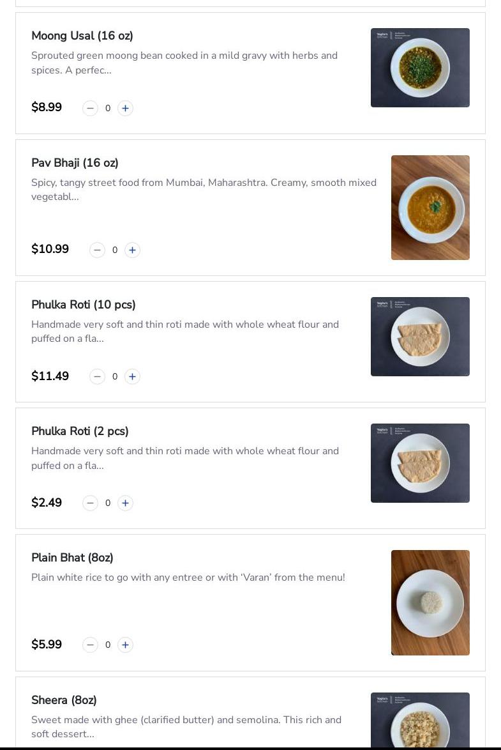Decrease Phulka Roti (2 pcs) quantity

coord(90,503)
